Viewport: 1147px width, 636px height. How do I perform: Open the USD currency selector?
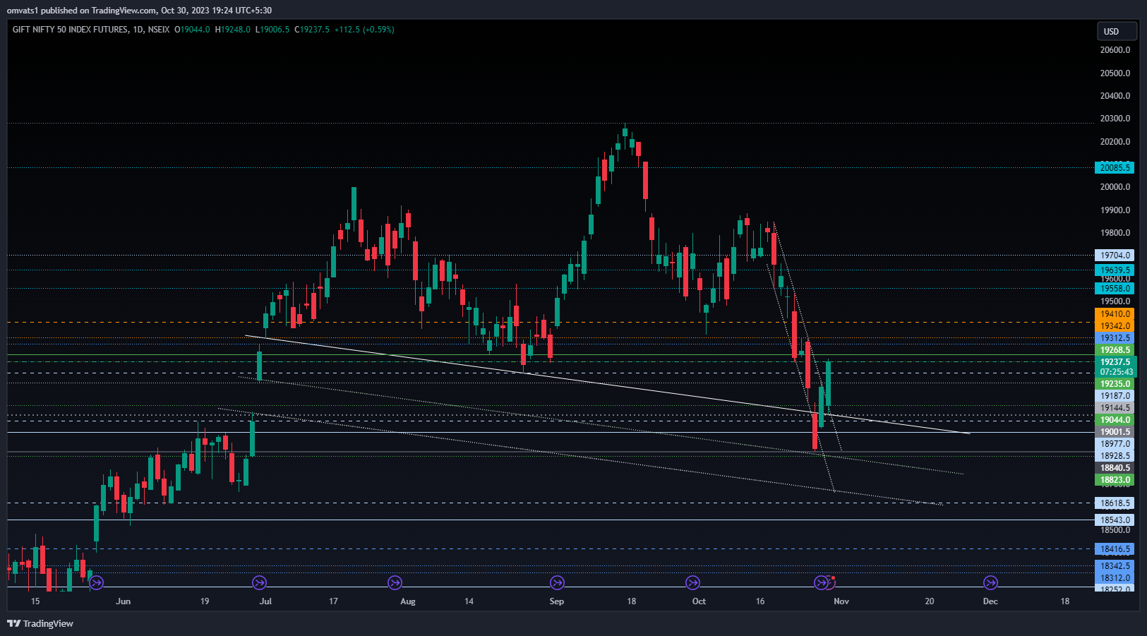pos(1116,31)
